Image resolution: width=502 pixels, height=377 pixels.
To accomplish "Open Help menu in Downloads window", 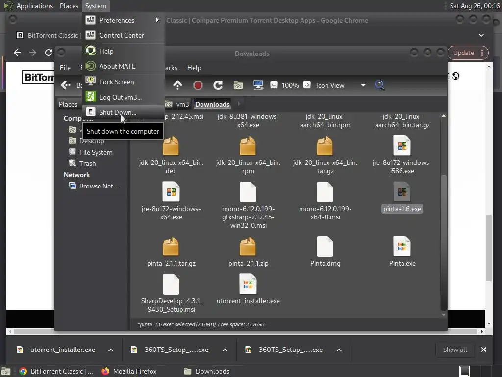I will click(194, 68).
